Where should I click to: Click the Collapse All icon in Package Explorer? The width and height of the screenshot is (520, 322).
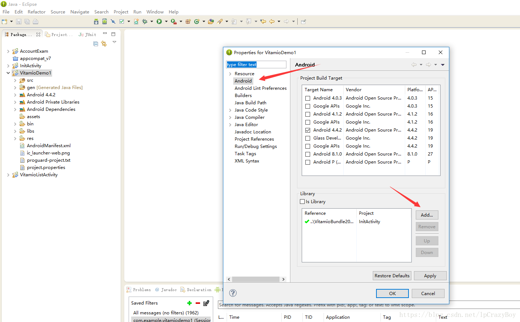96,44
